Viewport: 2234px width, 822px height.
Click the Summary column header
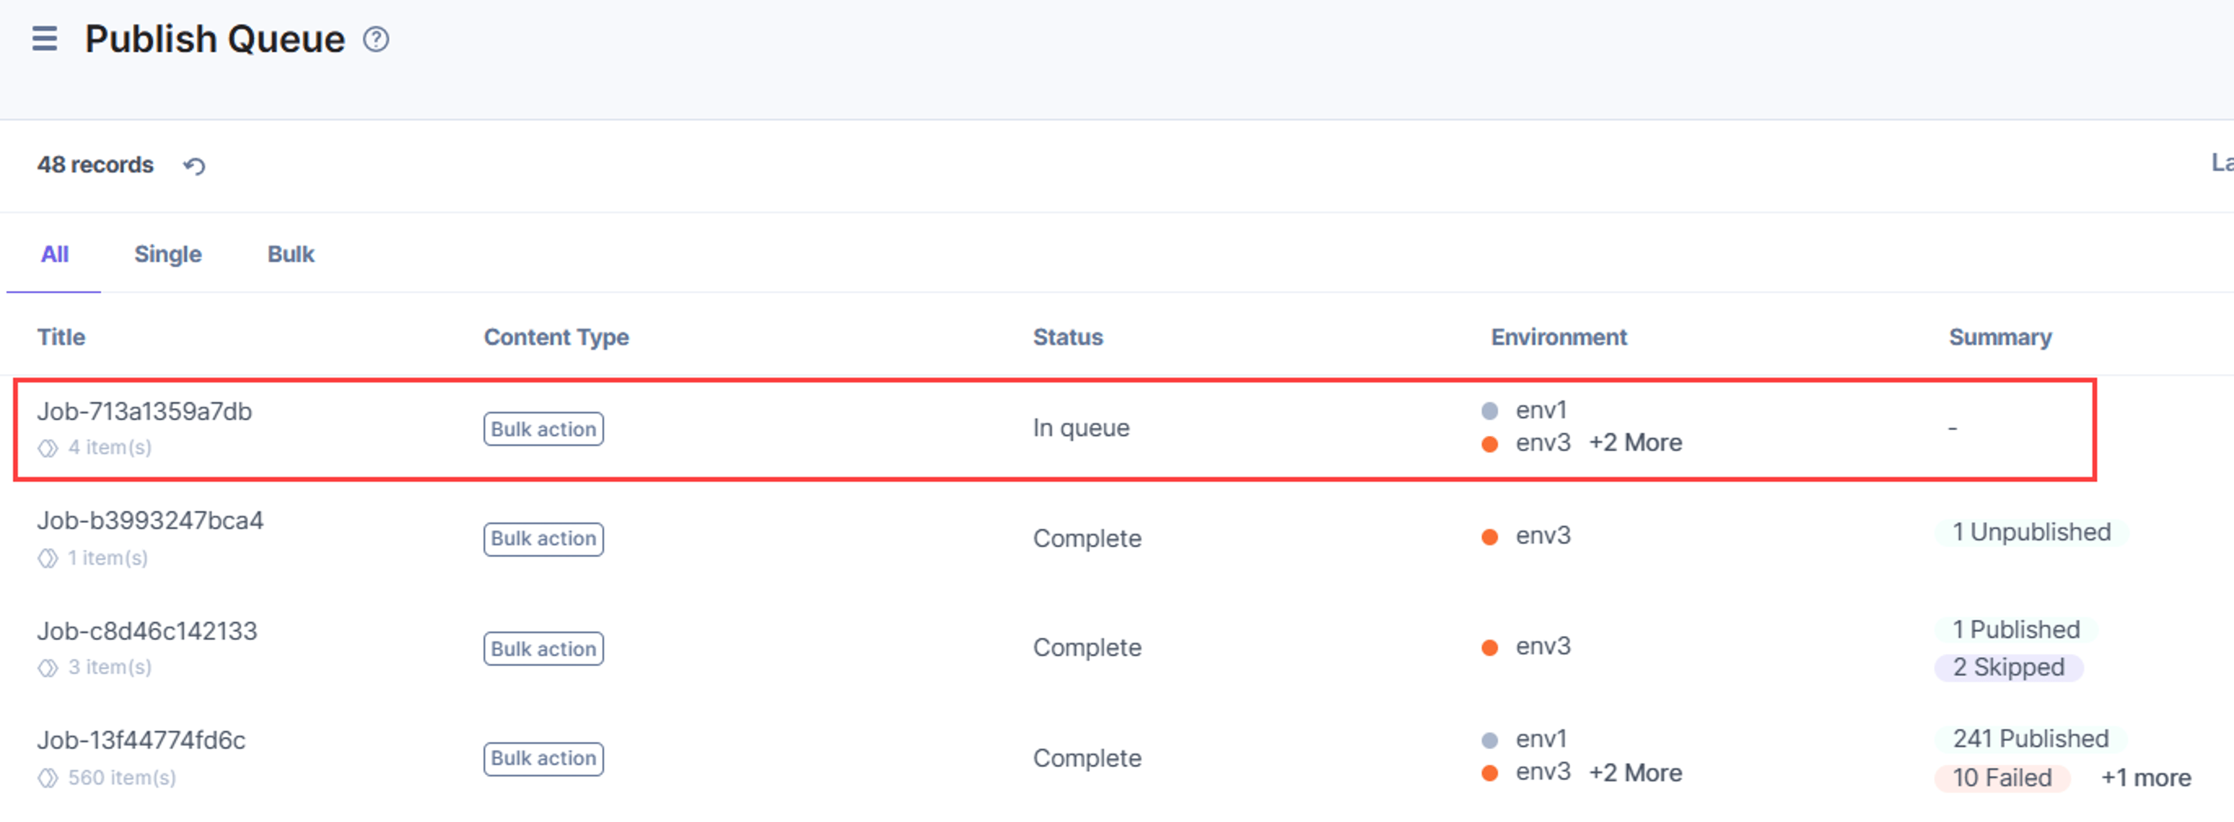(2000, 337)
